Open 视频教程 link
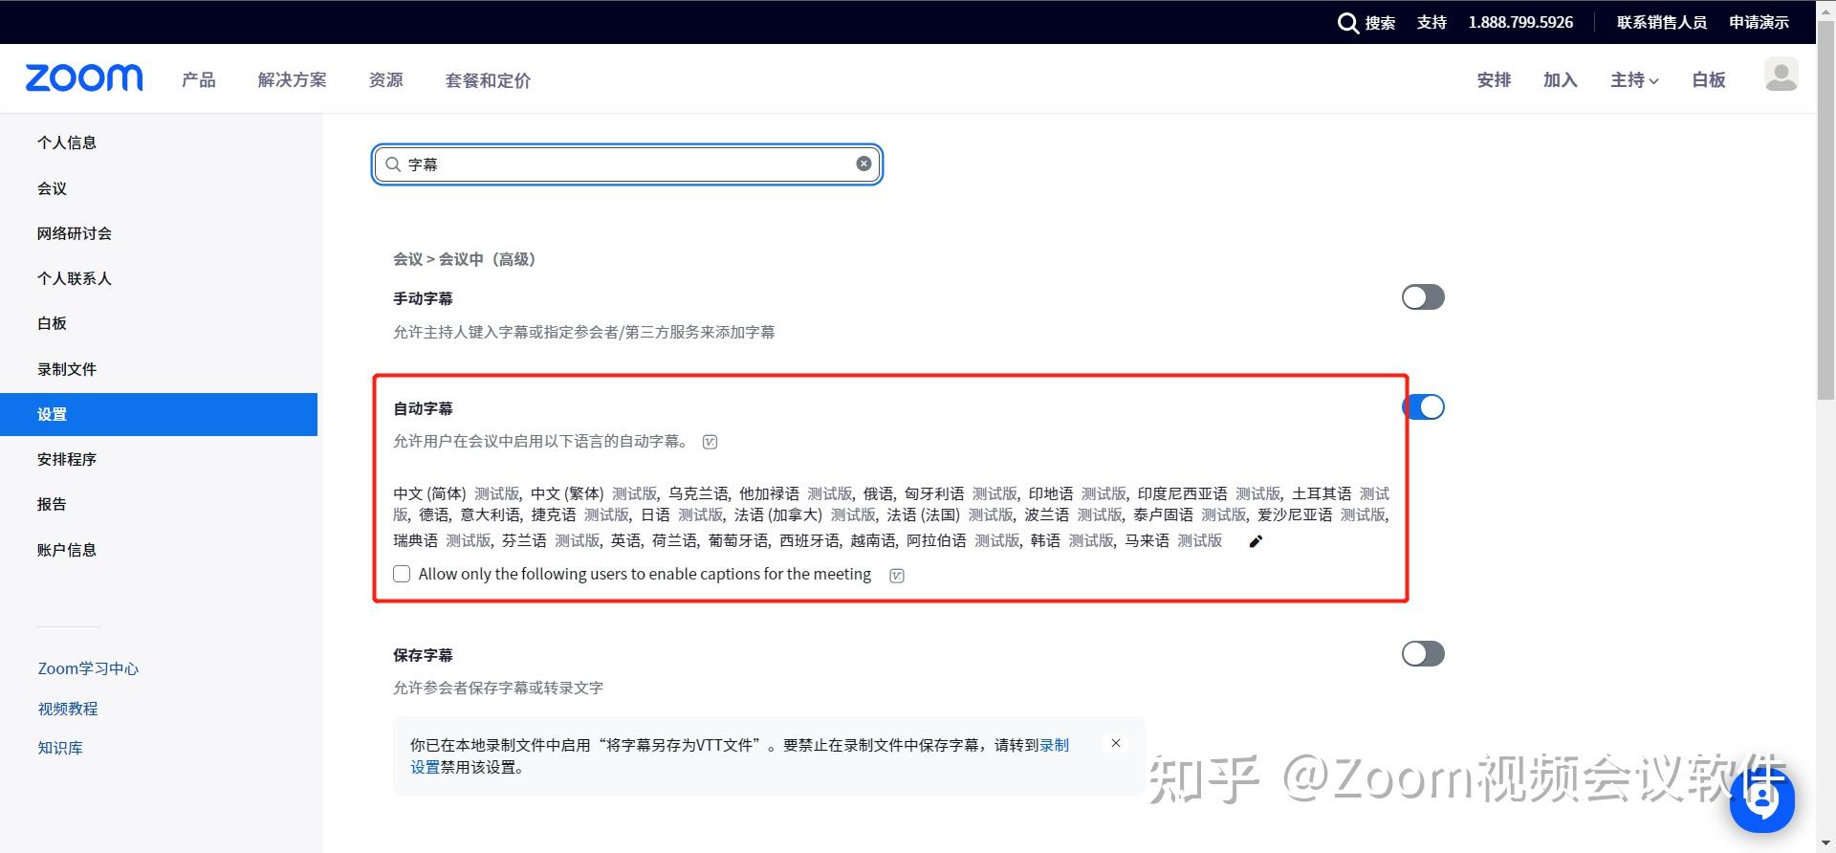Viewport: 1836px width, 853px height. (x=68, y=709)
